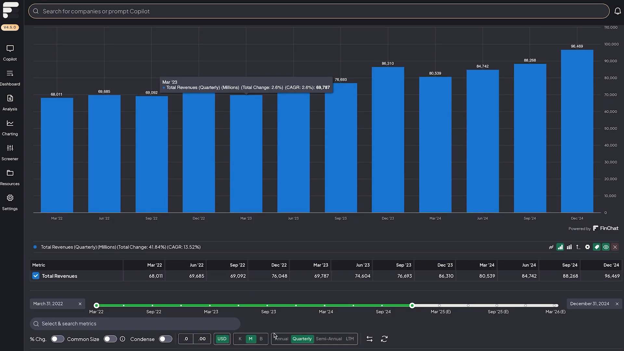Set units to B for billions
624x351 pixels.
[261, 339]
